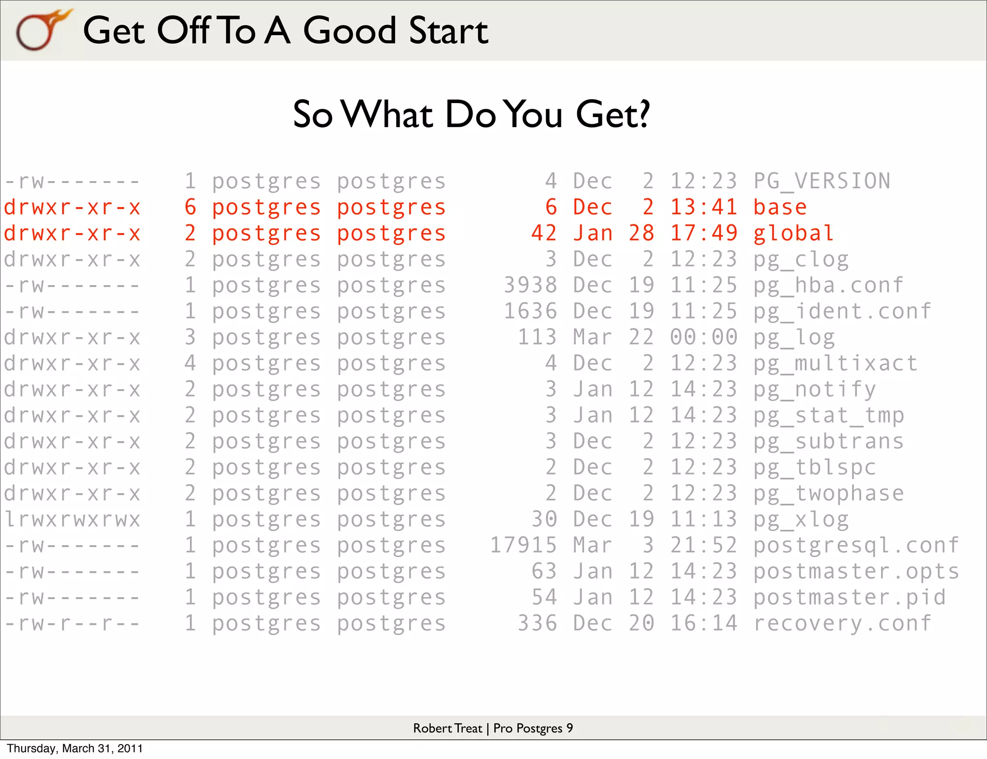Click the date 'Thursday, March 31, 2011'

click(75, 748)
